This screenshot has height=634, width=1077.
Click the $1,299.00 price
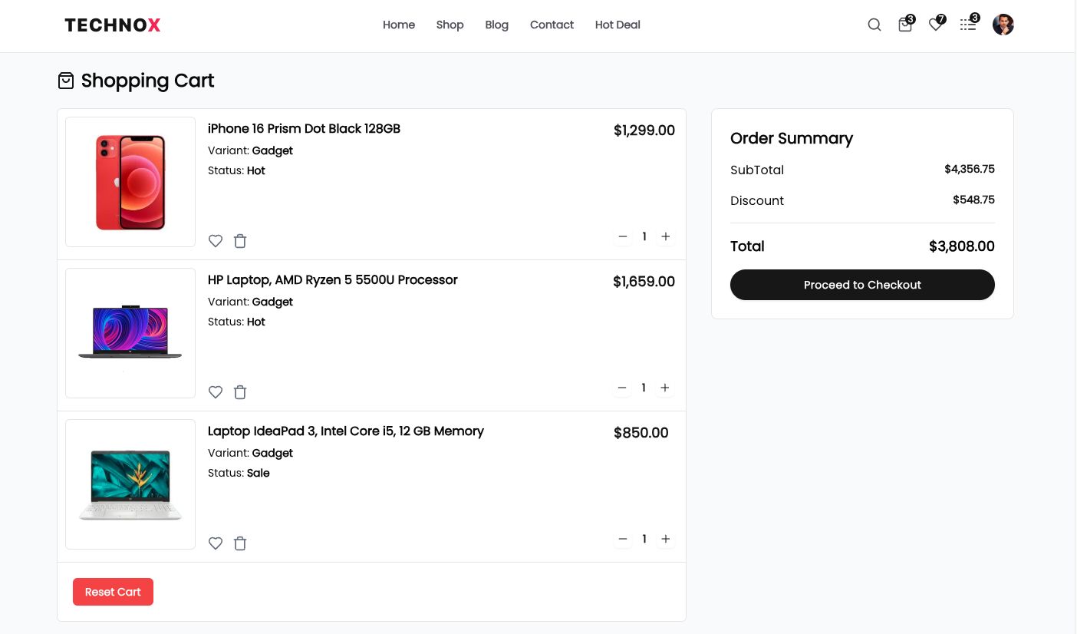(644, 130)
